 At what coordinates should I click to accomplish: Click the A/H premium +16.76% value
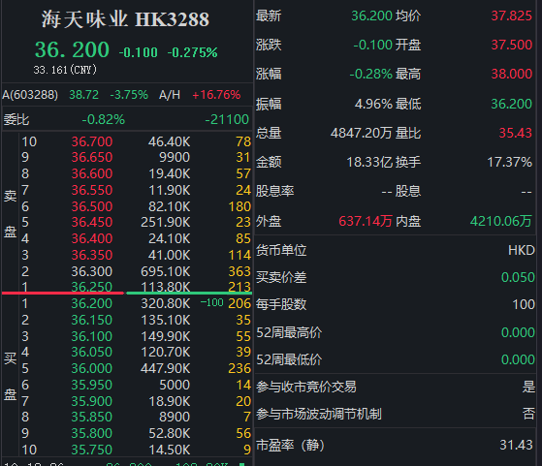[216, 95]
